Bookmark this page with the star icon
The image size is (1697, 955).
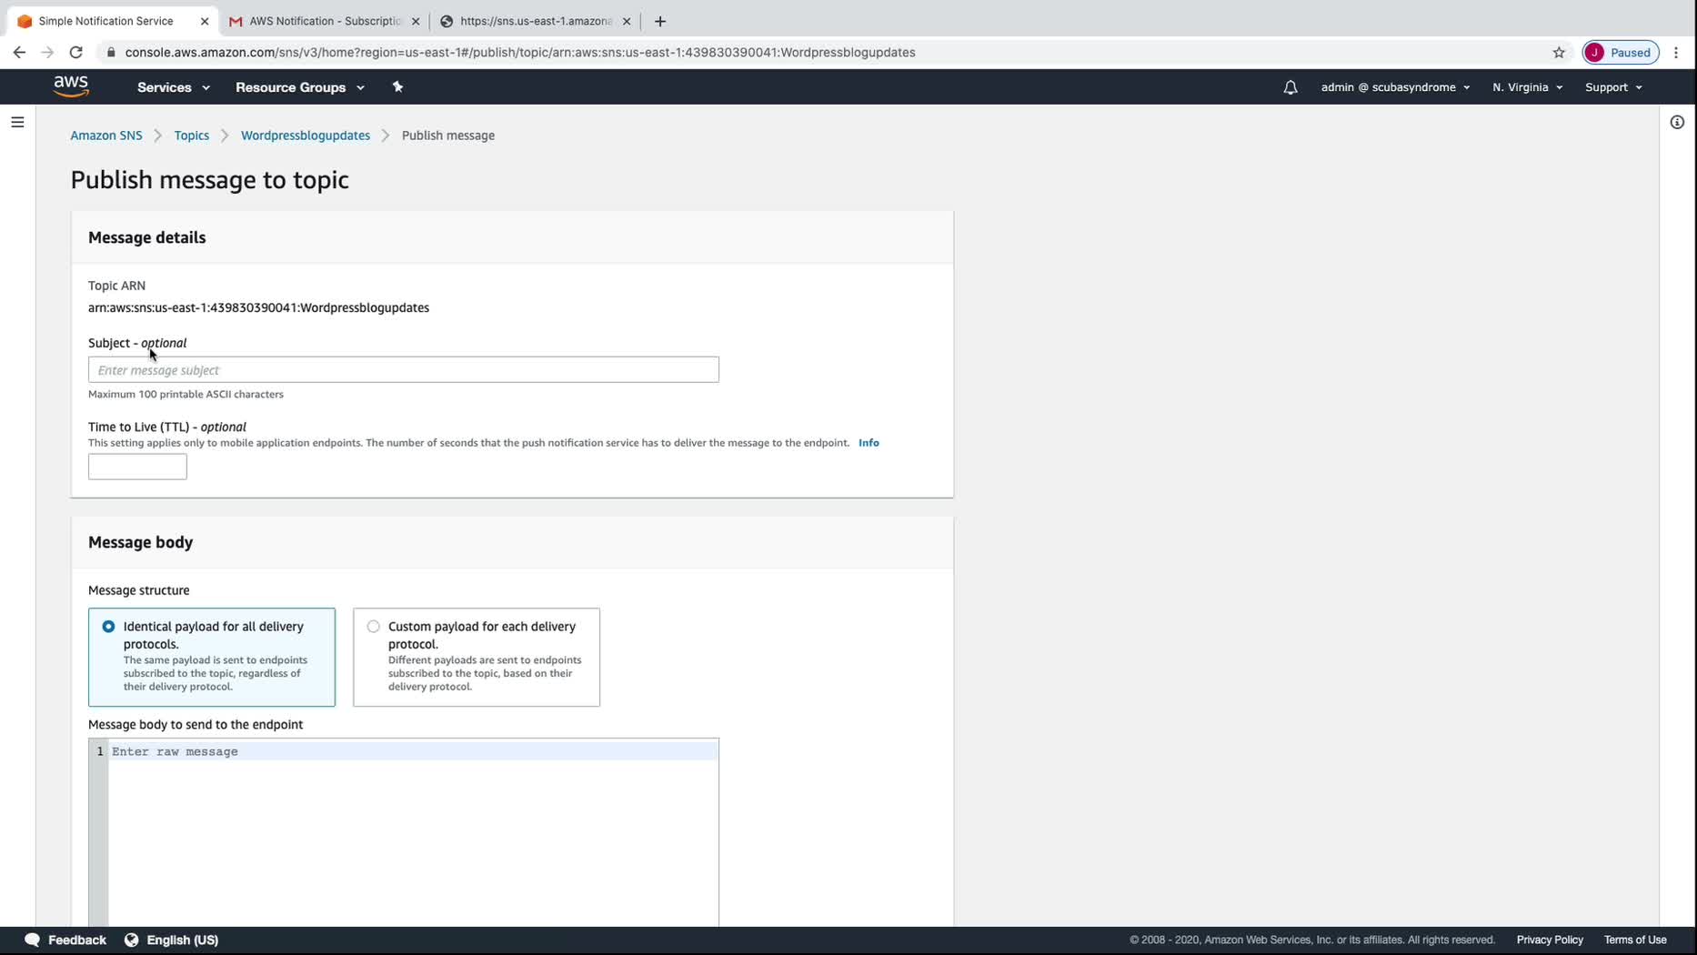tap(1559, 53)
